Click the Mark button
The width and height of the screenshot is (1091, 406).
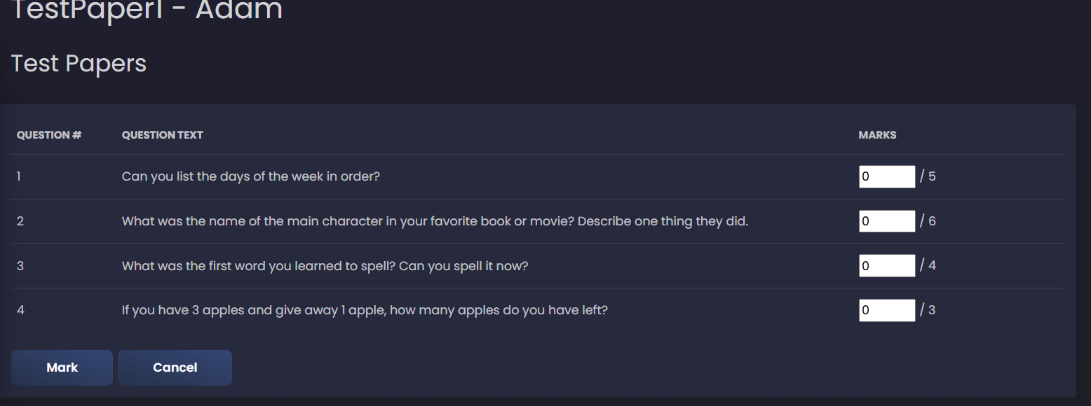click(x=62, y=367)
